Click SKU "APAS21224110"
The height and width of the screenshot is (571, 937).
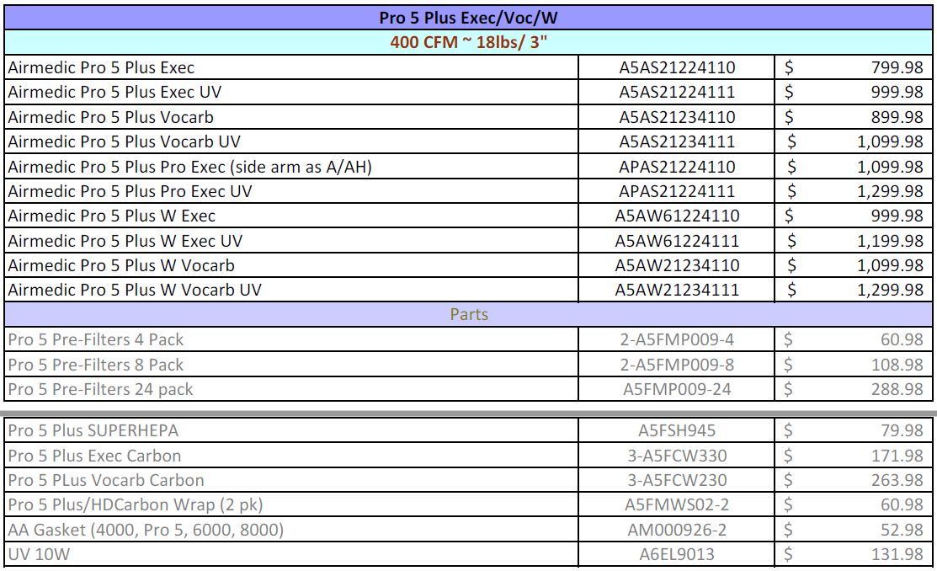tap(677, 167)
